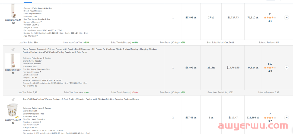View price chart for $37.49 Rural365 waterer
The width and height of the screenshot is (293, 134).
click(x=195, y=117)
